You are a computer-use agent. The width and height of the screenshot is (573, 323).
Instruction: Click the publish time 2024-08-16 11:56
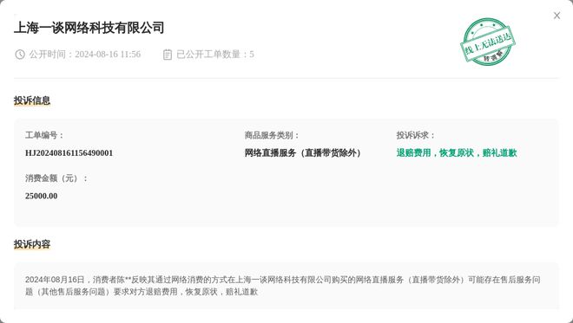coord(108,55)
